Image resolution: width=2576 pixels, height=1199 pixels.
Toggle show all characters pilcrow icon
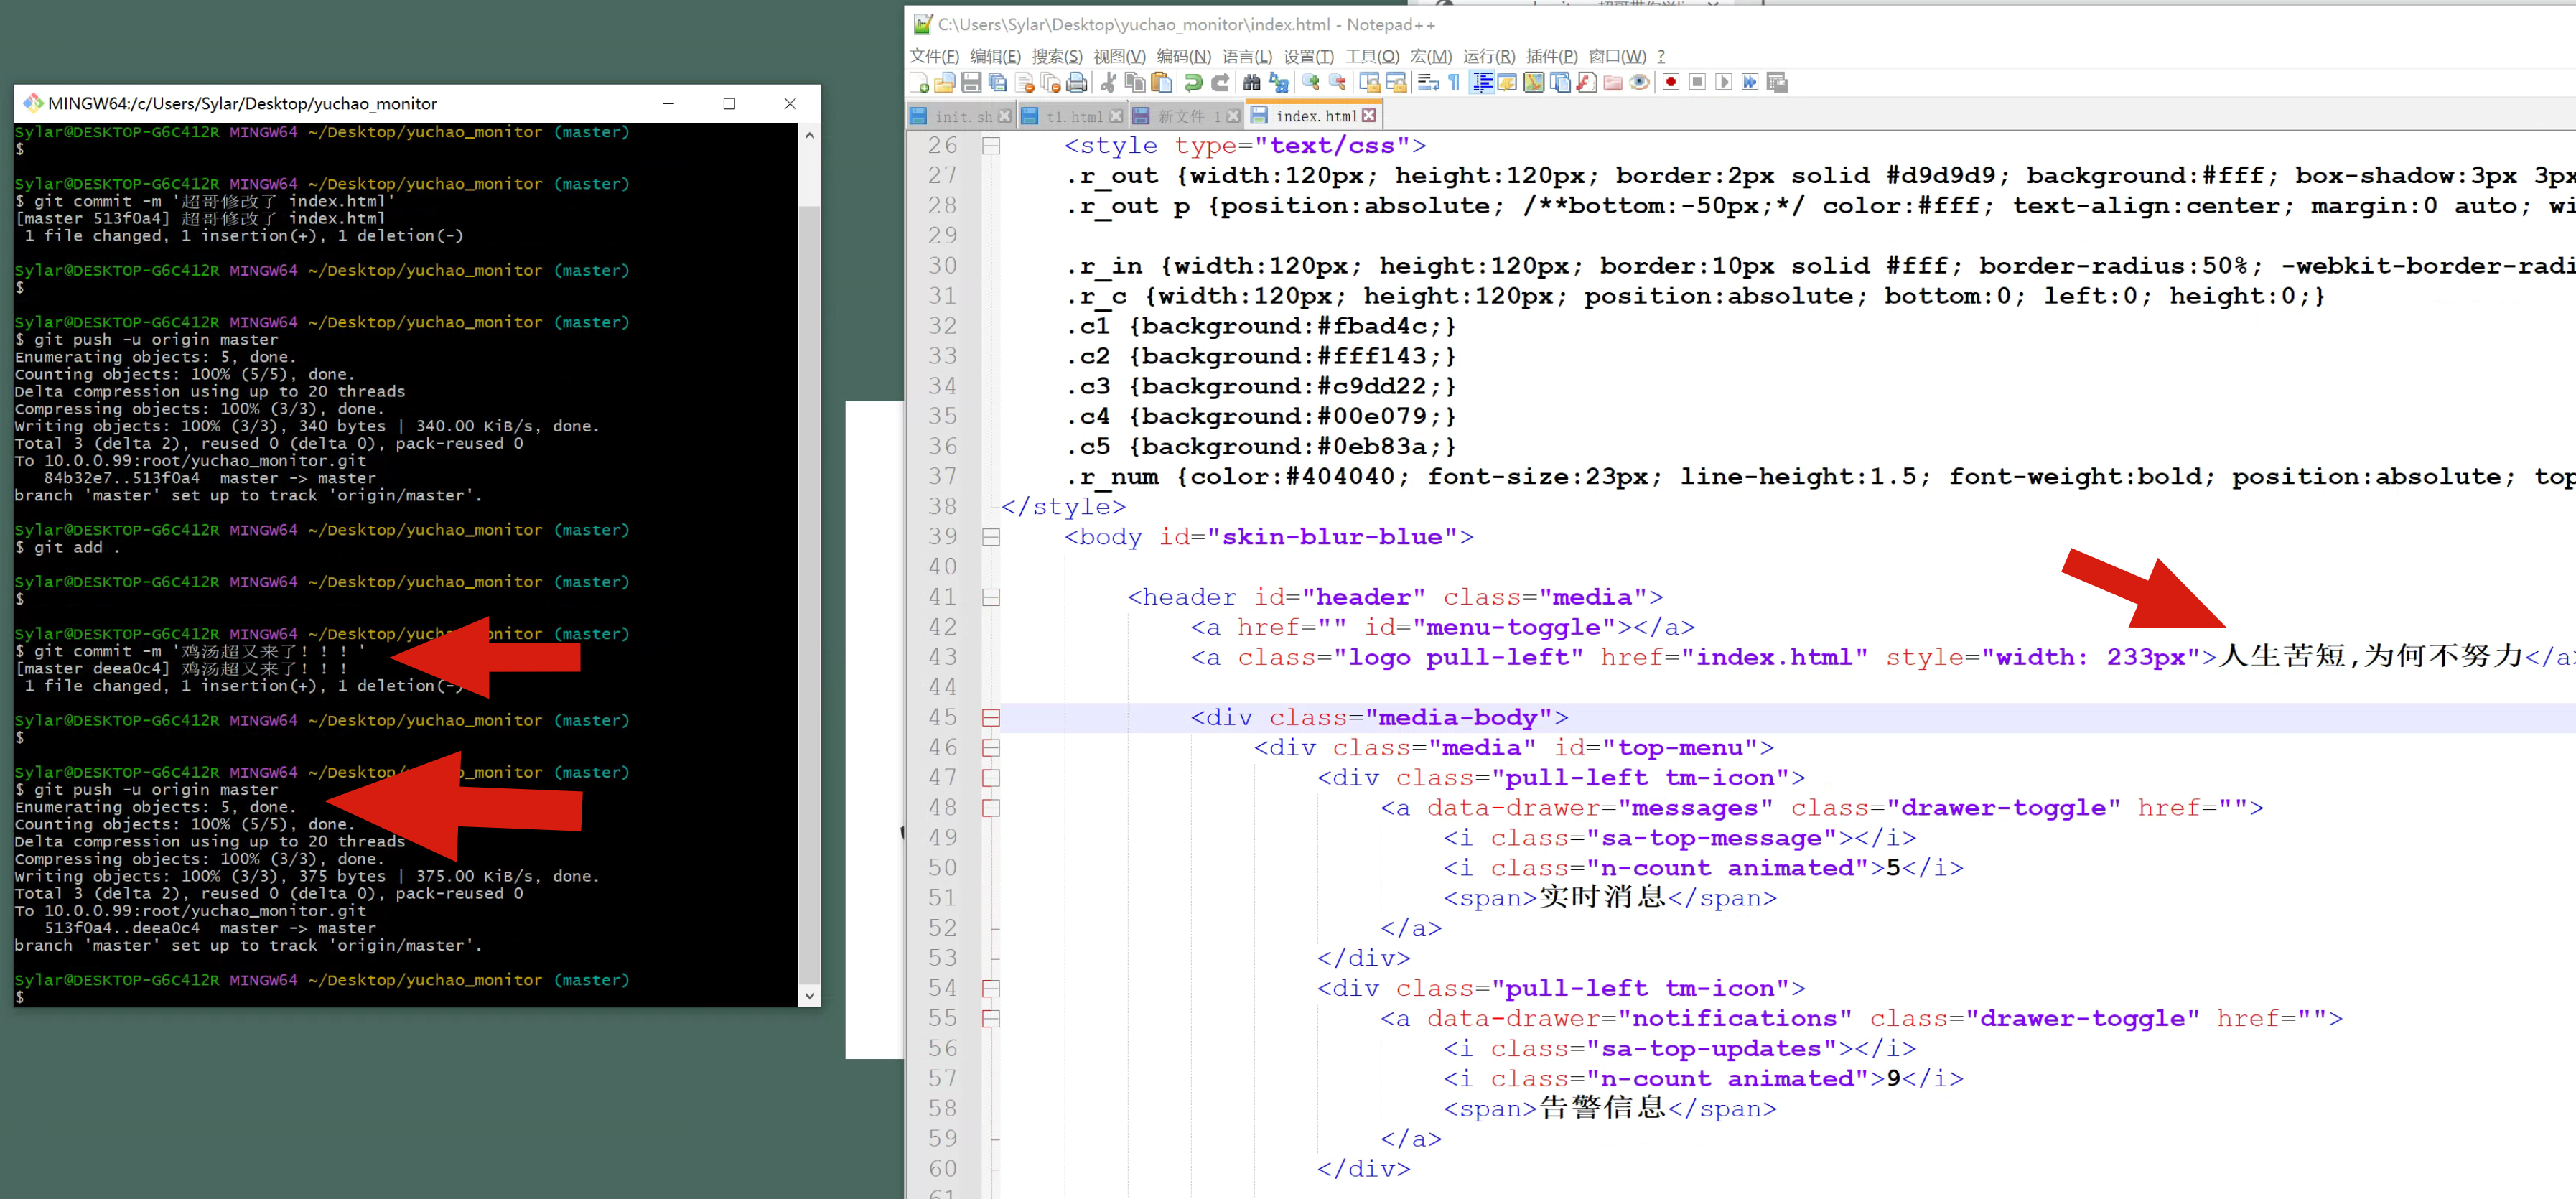point(1454,83)
